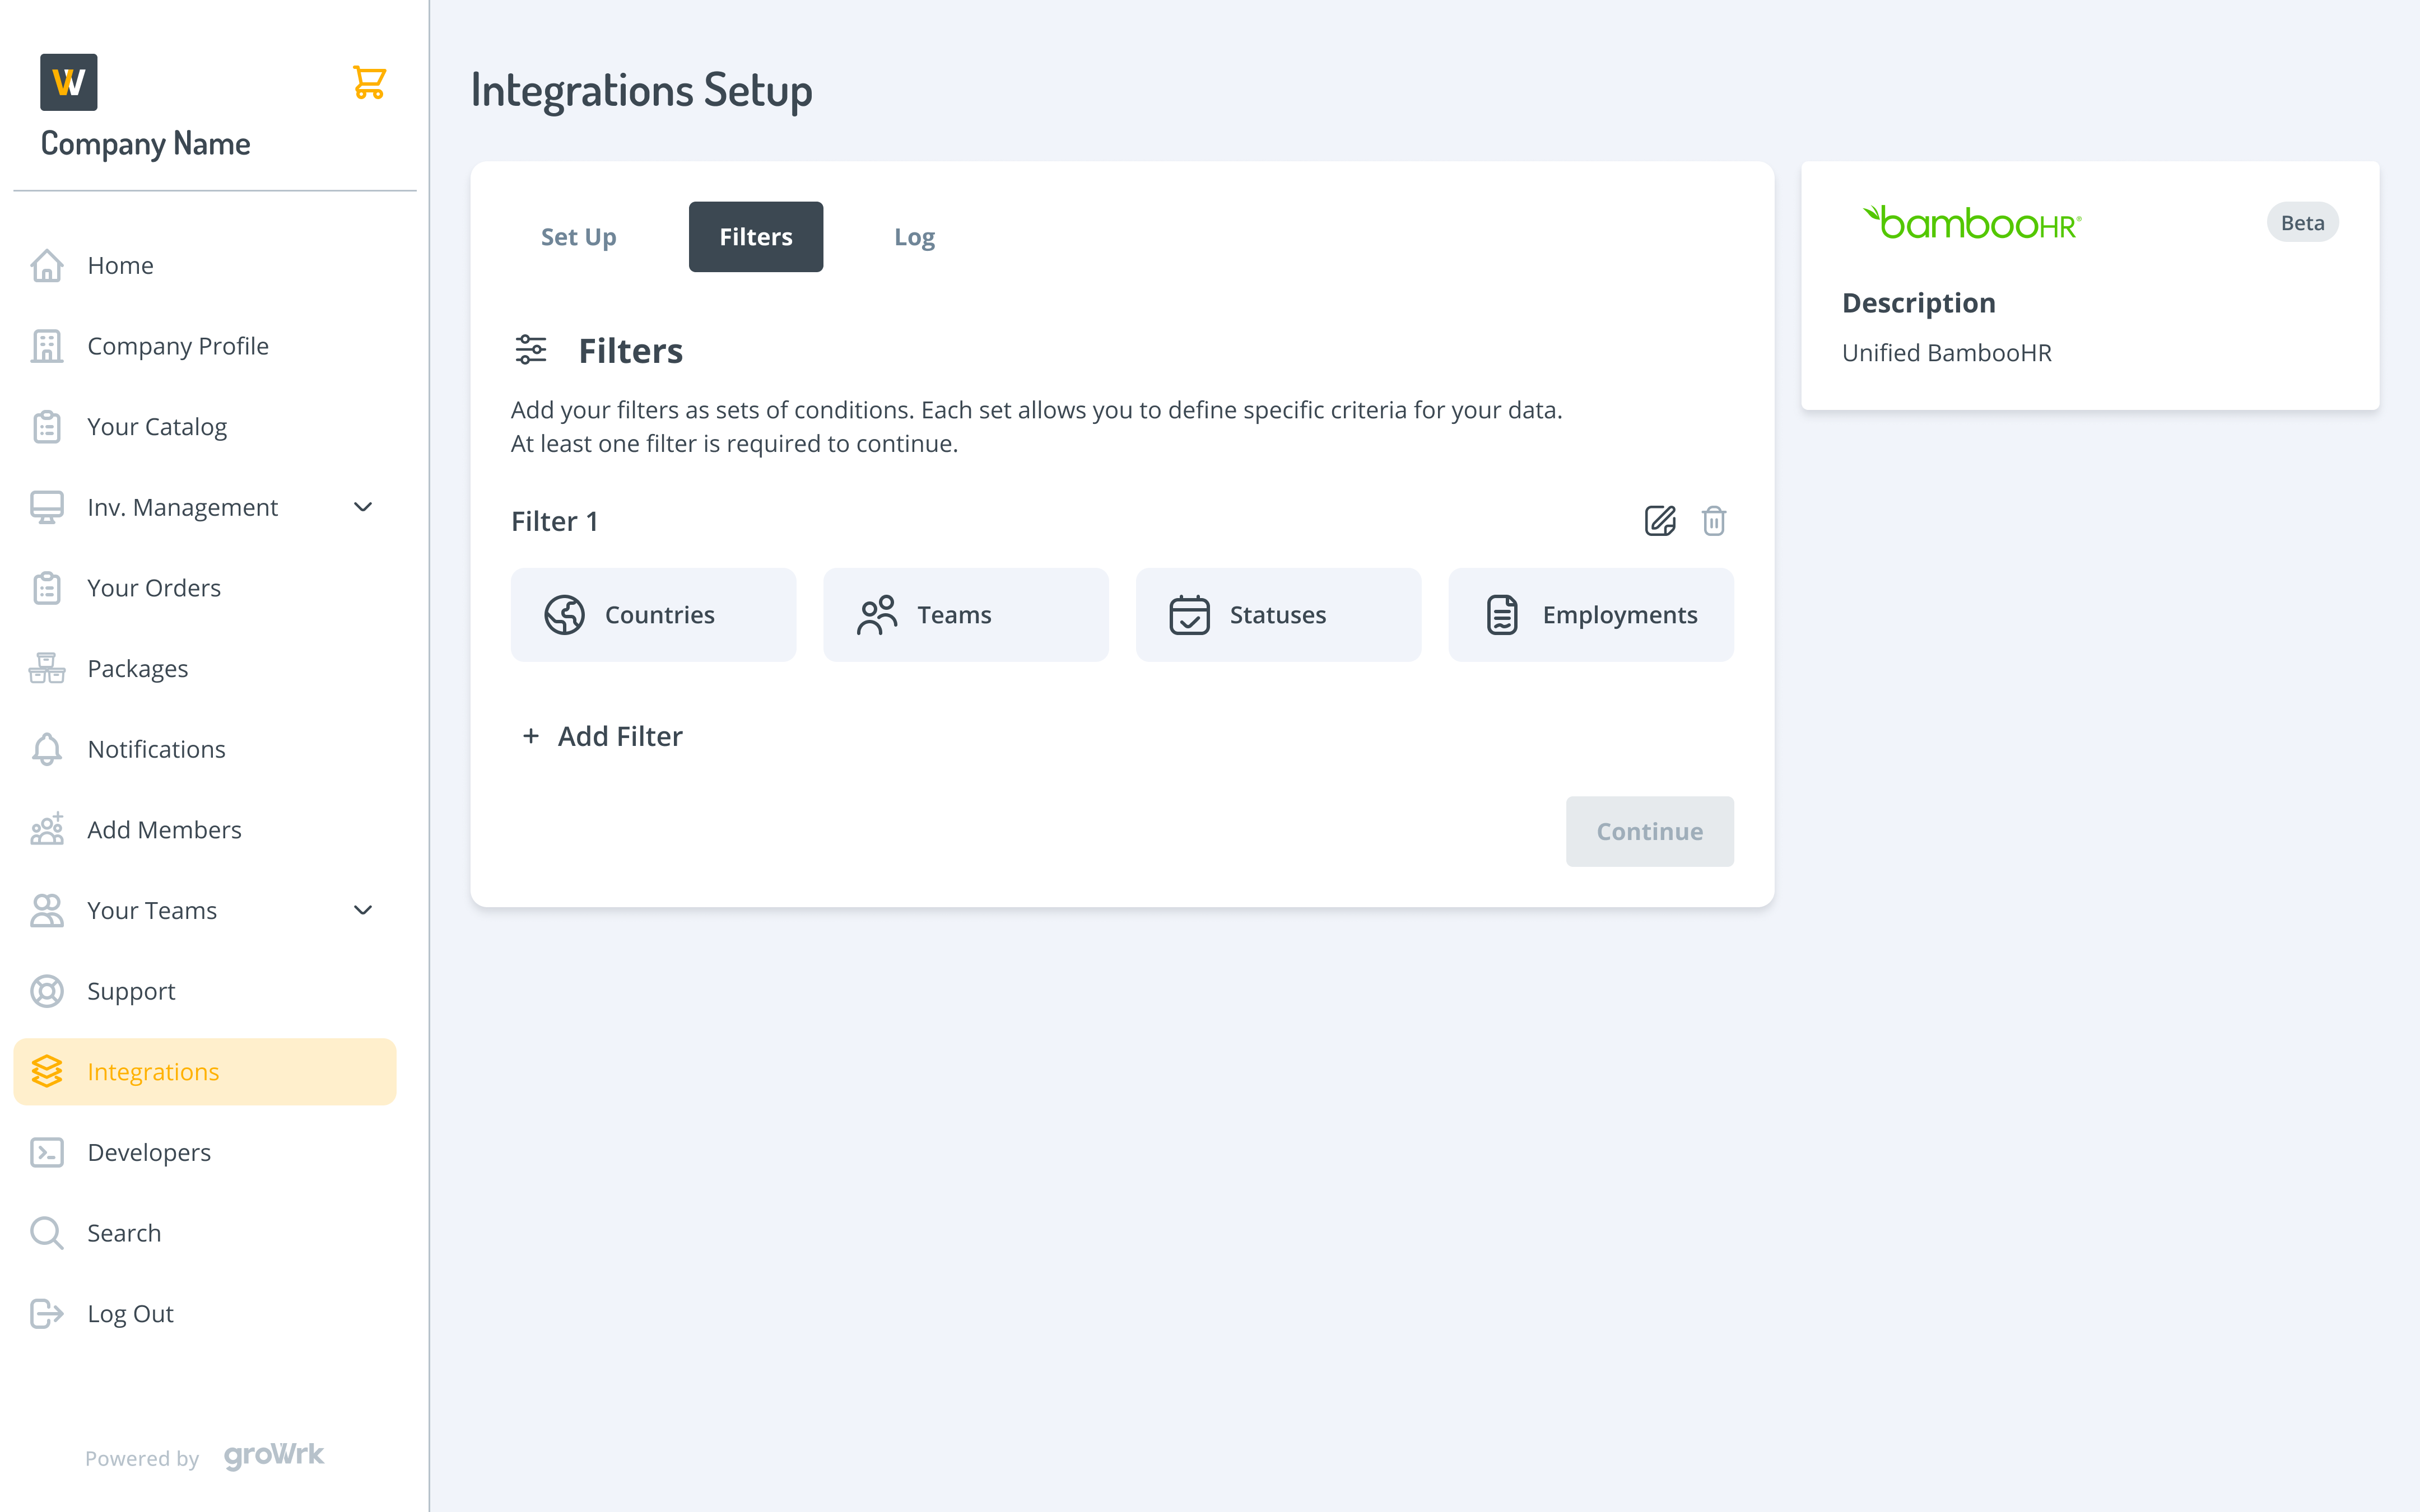Delete Filter 1 using trash icon
2420x1512 pixels.
coord(1713,521)
